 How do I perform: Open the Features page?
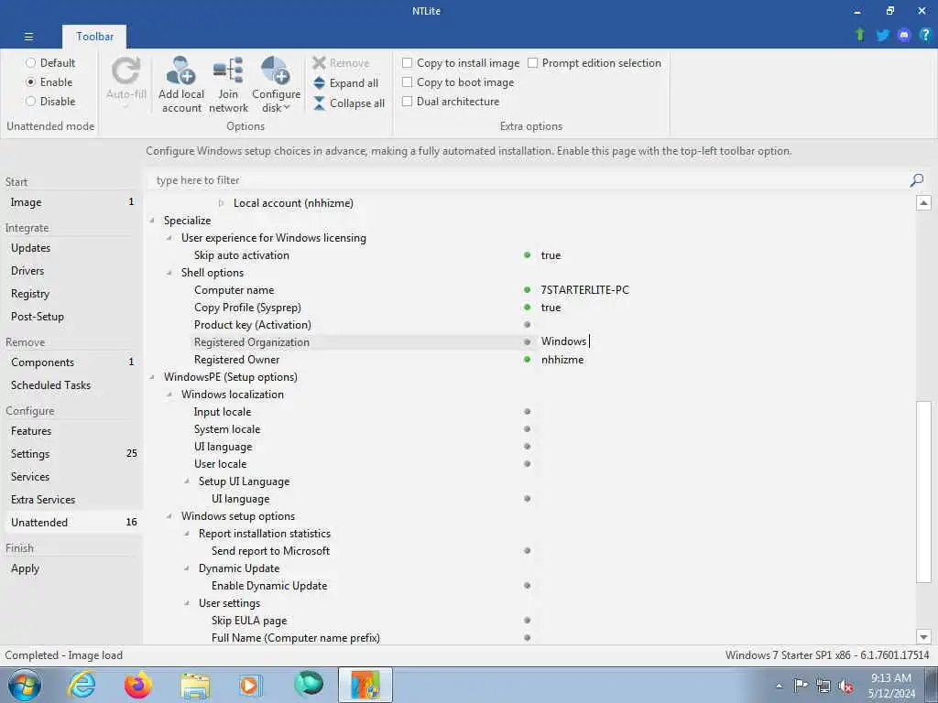pyautogui.click(x=71, y=431)
